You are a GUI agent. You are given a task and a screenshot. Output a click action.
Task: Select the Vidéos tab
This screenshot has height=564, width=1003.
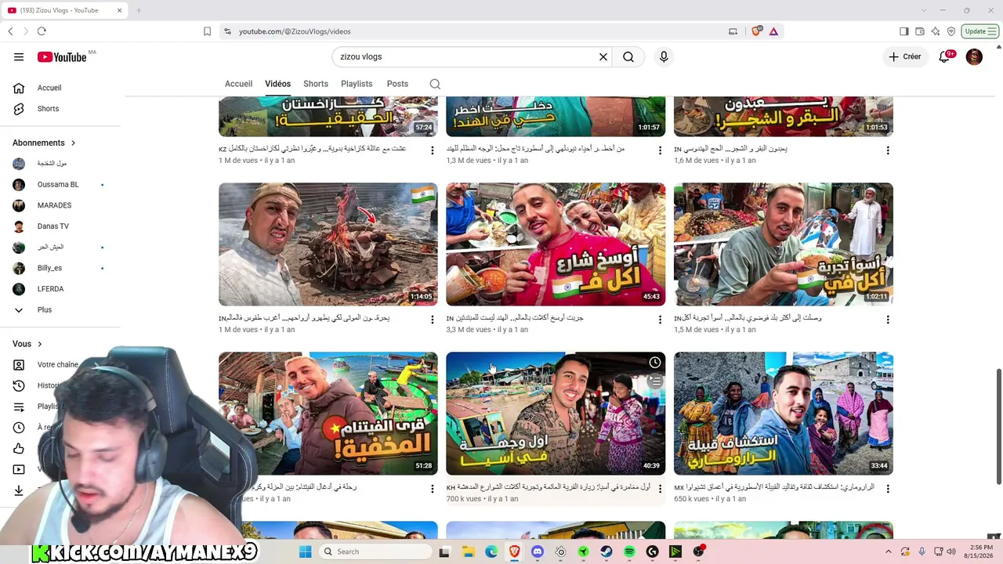(x=277, y=84)
